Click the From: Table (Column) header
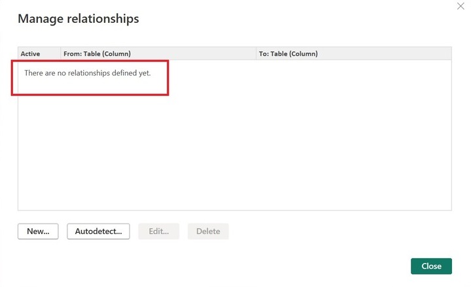This screenshot has width=471, height=287. coord(97,54)
